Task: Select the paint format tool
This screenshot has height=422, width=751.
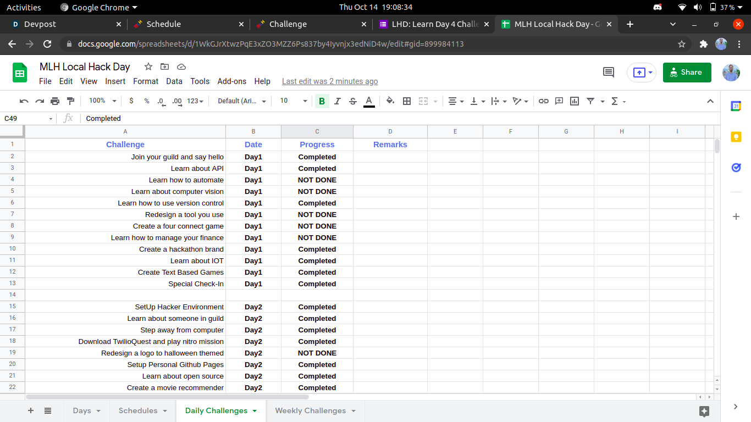Action: (x=70, y=101)
